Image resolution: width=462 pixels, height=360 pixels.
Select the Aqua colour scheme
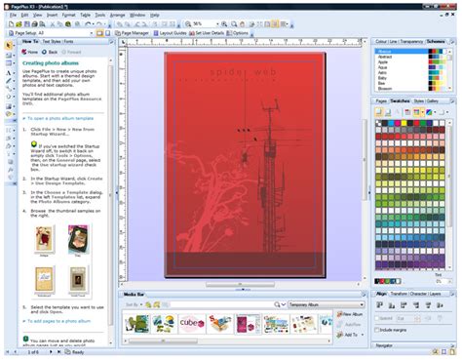pyautogui.click(x=382, y=67)
